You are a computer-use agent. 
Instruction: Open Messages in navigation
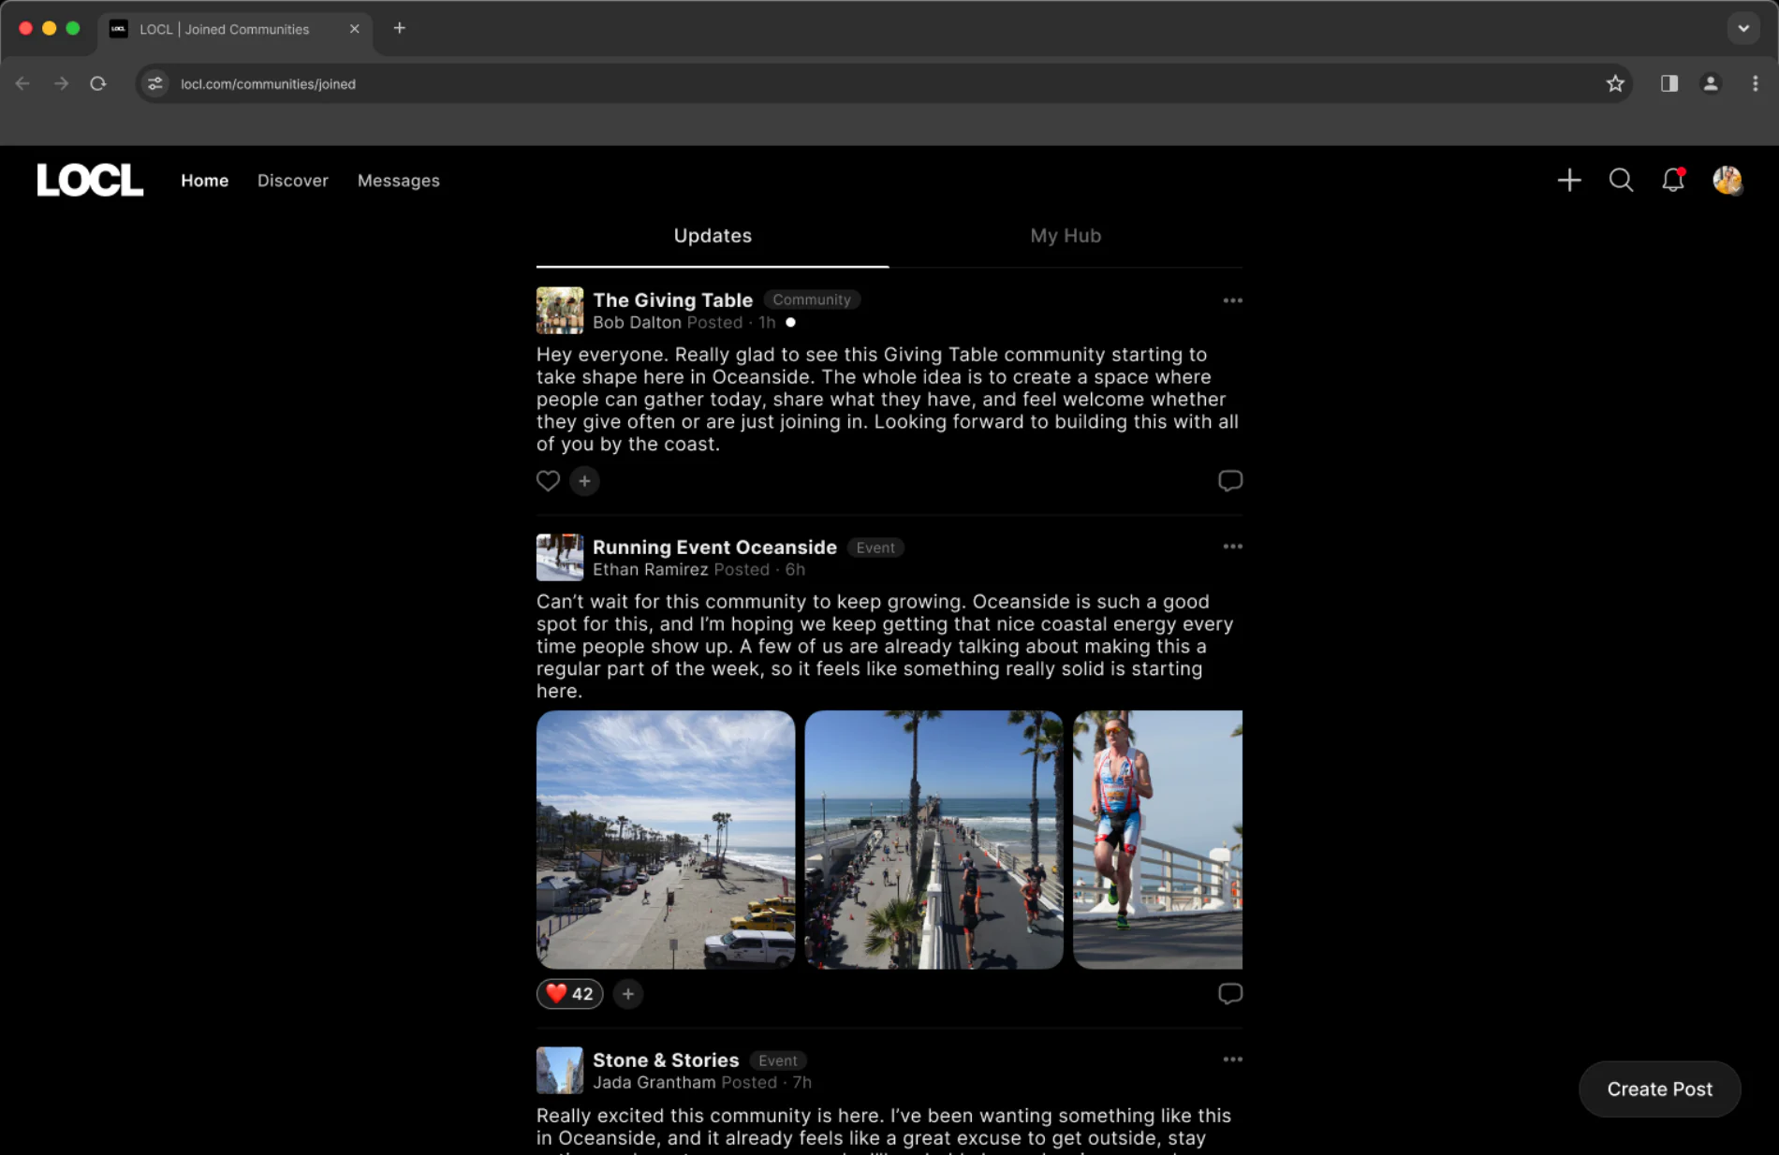(x=398, y=181)
